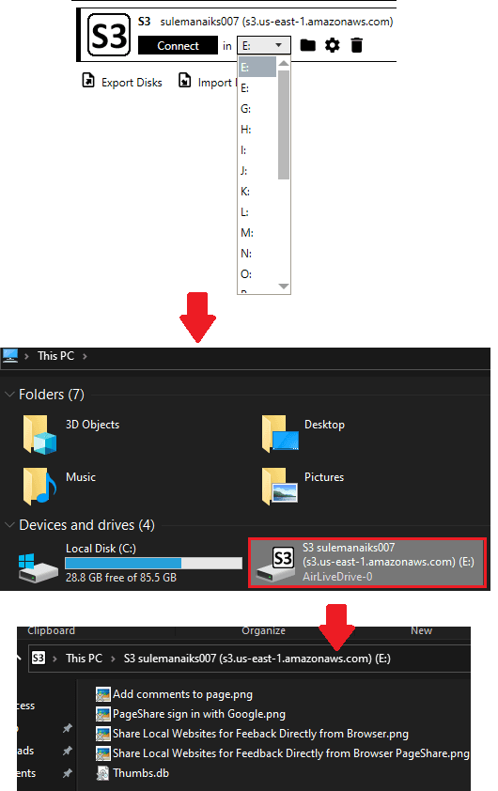The height and width of the screenshot is (791, 498).
Task: Click Export Disks link
Action: 132,83
